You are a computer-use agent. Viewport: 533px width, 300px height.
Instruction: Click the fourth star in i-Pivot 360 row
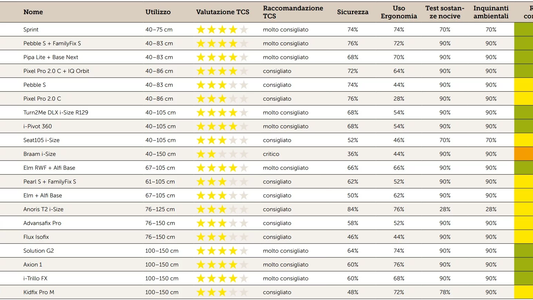(233, 126)
